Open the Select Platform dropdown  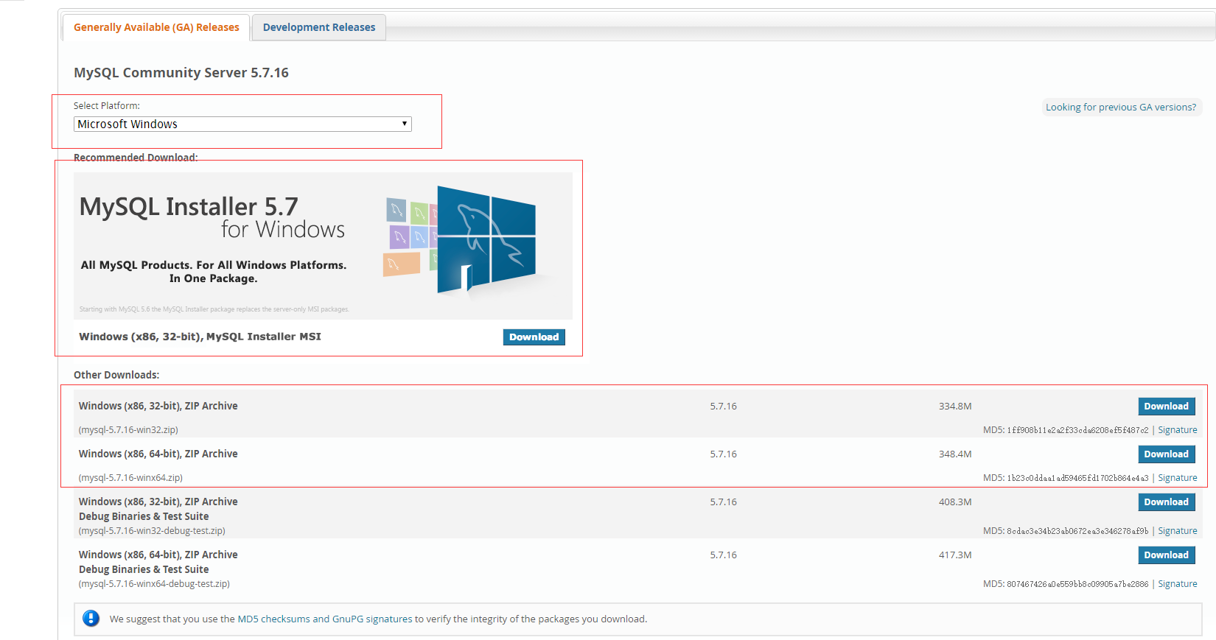click(x=242, y=124)
